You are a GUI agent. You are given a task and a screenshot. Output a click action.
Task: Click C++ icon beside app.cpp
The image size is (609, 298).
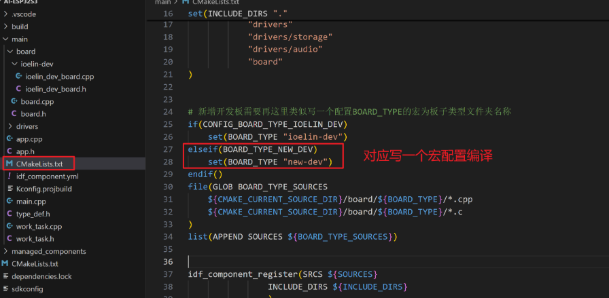(x=10, y=139)
